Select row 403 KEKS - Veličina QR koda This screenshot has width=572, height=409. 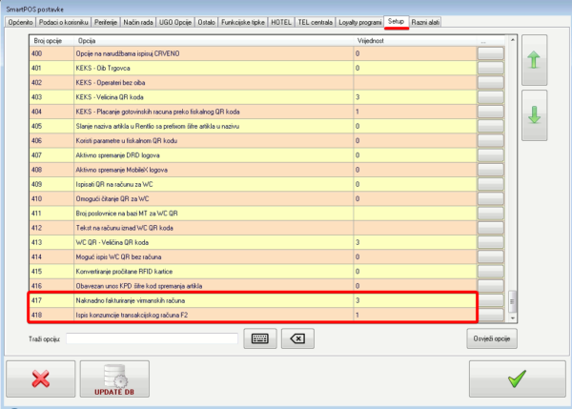click(x=191, y=97)
